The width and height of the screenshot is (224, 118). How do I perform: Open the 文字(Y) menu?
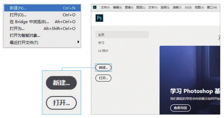pyautogui.click(x=153, y=7)
